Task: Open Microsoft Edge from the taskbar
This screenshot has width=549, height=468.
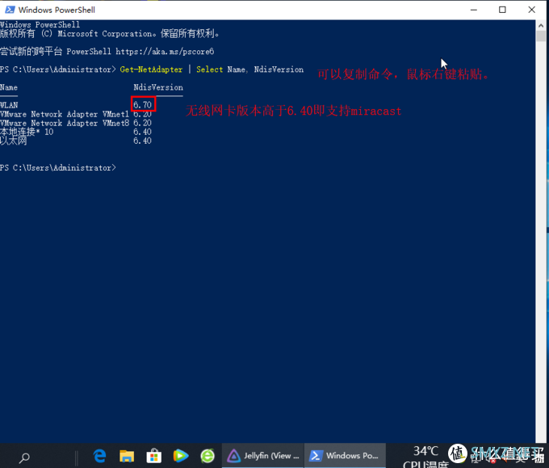Action: tap(100, 456)
